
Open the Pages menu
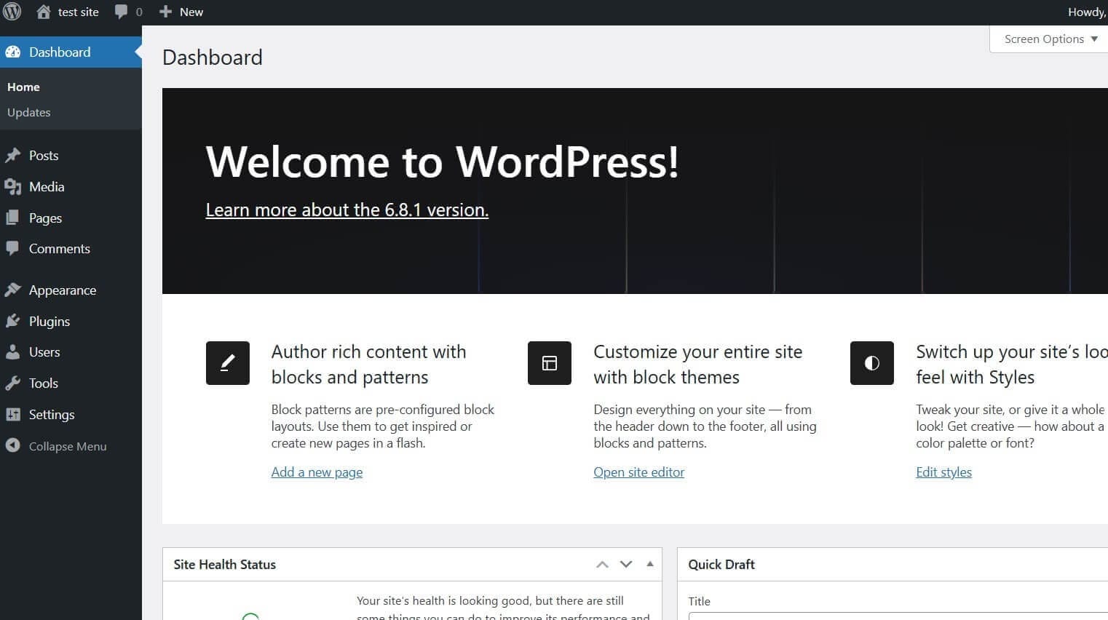(71, 218)
